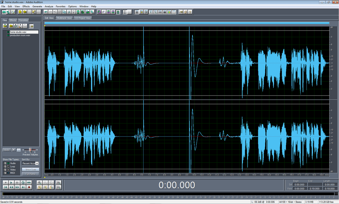Open the Favorites tab in left panel
This screenshot has width=339, height=204.
pyautogui.click(x=23, y=20)
